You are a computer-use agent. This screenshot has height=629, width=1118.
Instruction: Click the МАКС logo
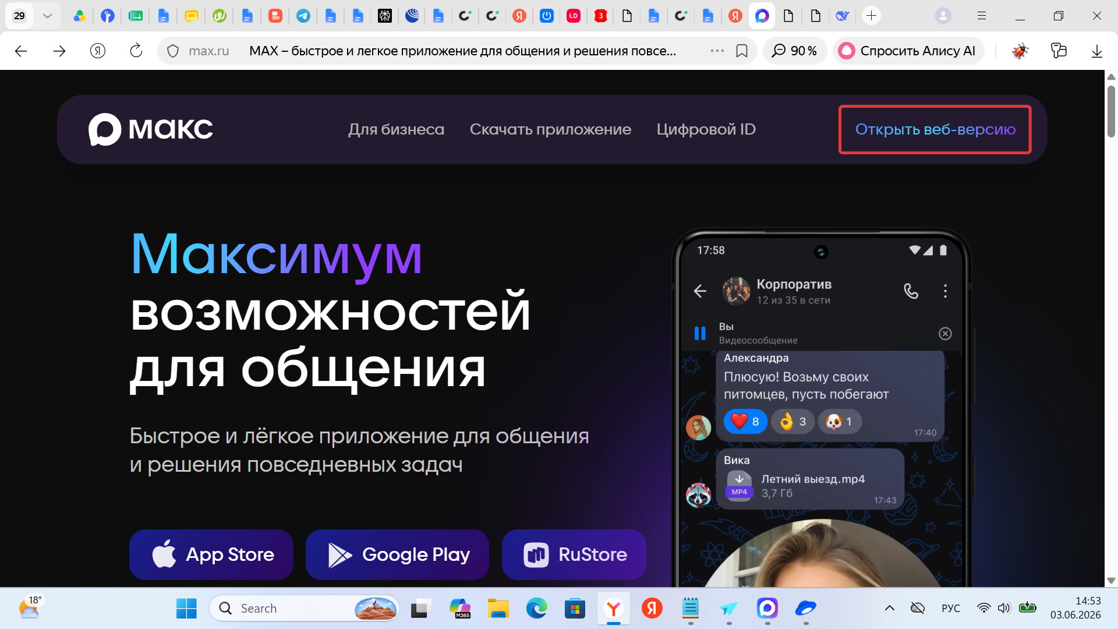click(x=151, y=129)
